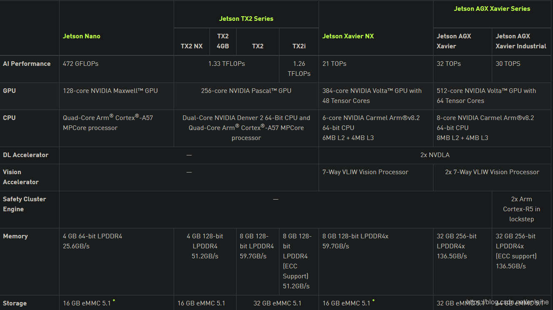Select the Jetson AGX Xavier Industrial header
553x310 pixels.
(x=521, y=41)
